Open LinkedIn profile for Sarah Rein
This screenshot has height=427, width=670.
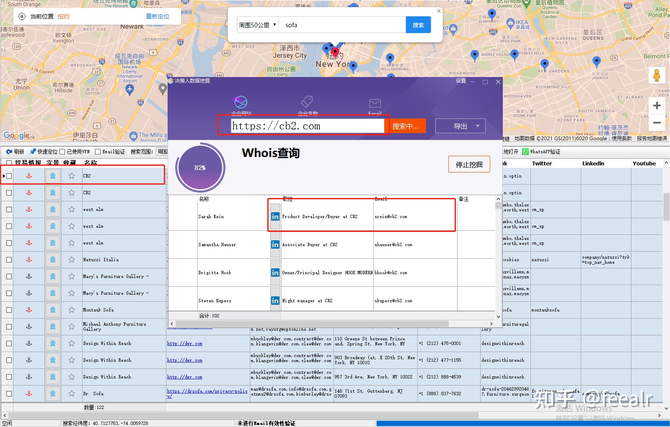tap(275, 216)
